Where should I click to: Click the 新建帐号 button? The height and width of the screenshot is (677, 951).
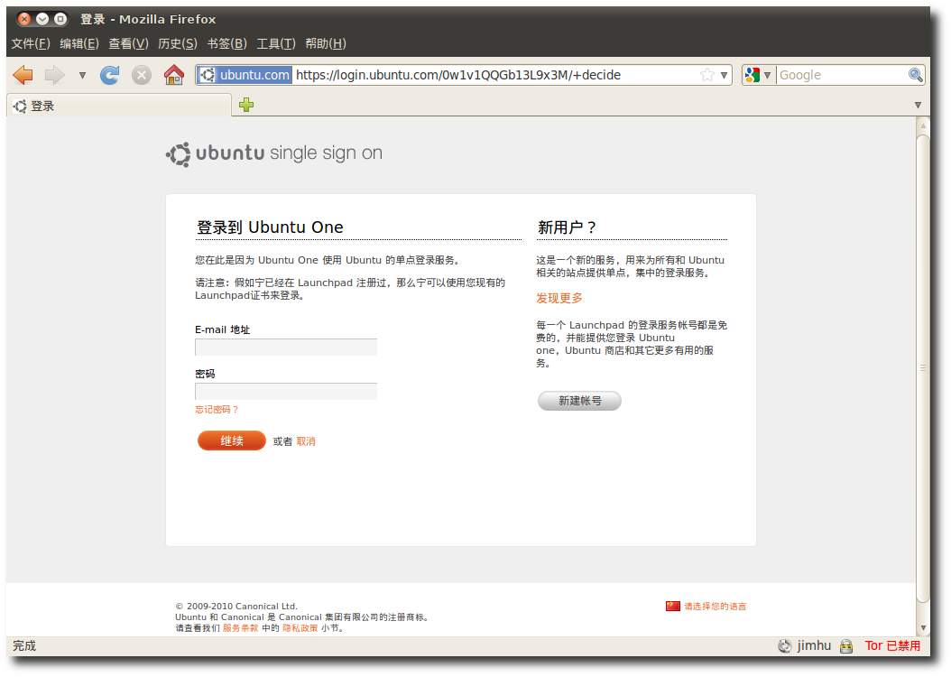pyautogui.click(x=580, y=401)
